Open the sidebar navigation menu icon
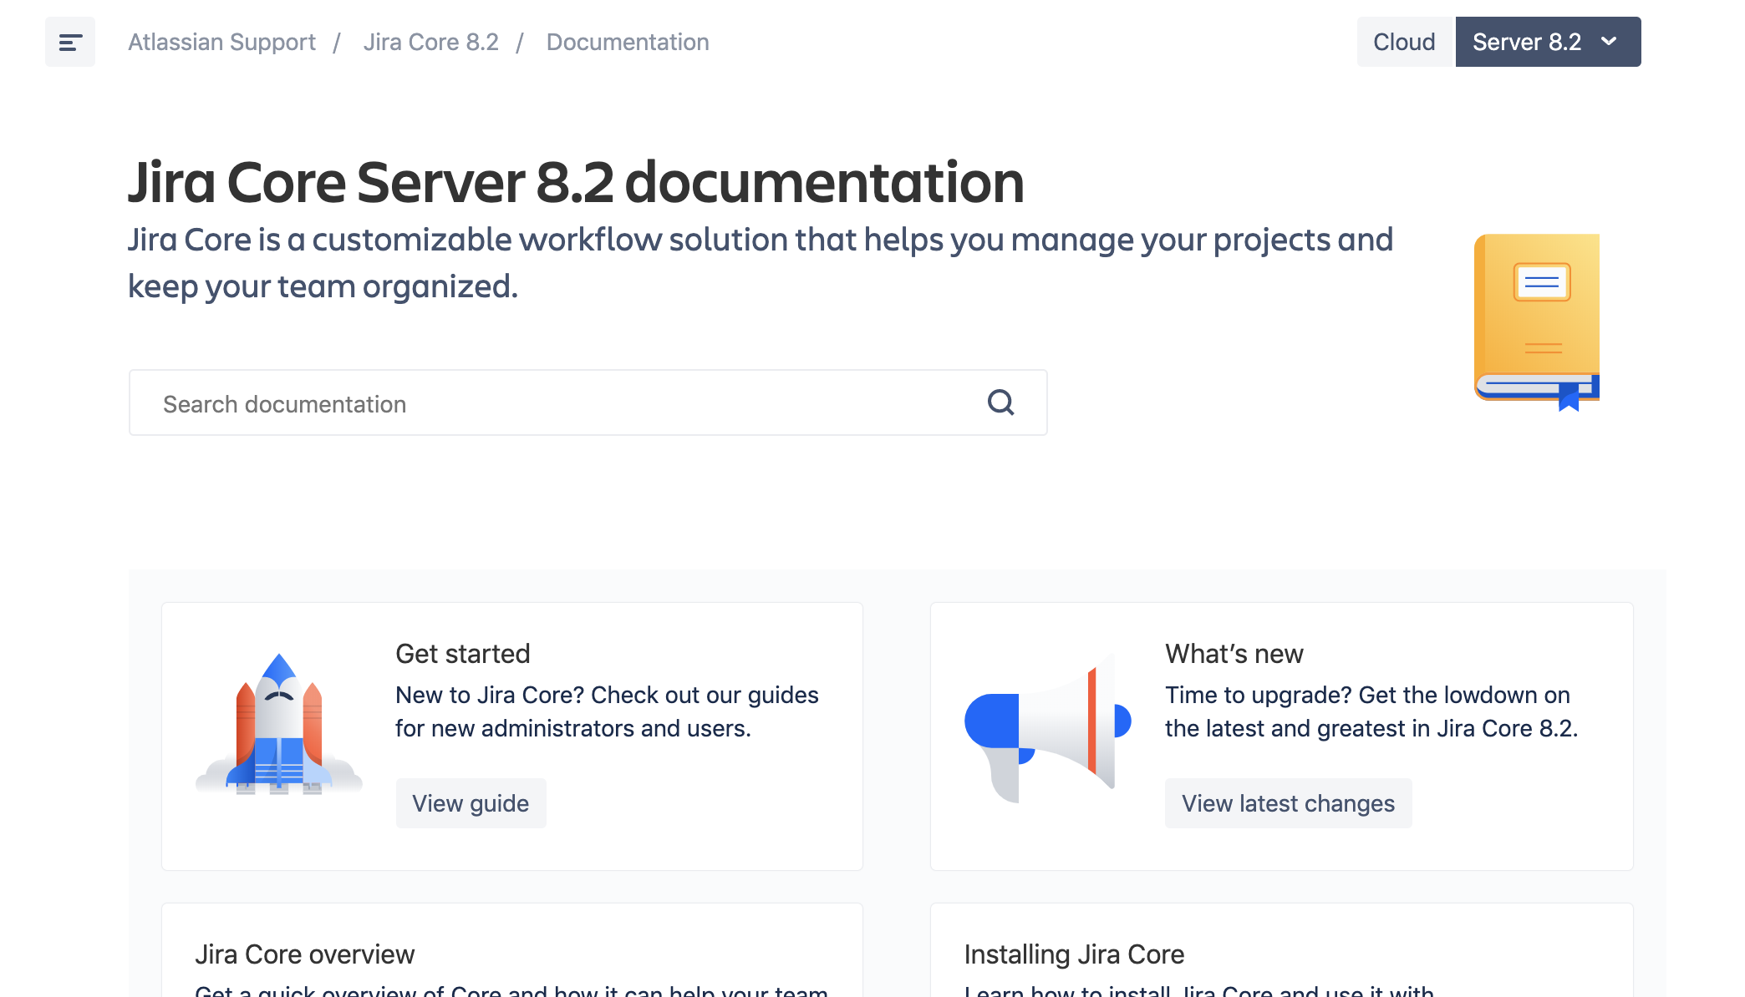The image size is (1745, 997). 70,42
